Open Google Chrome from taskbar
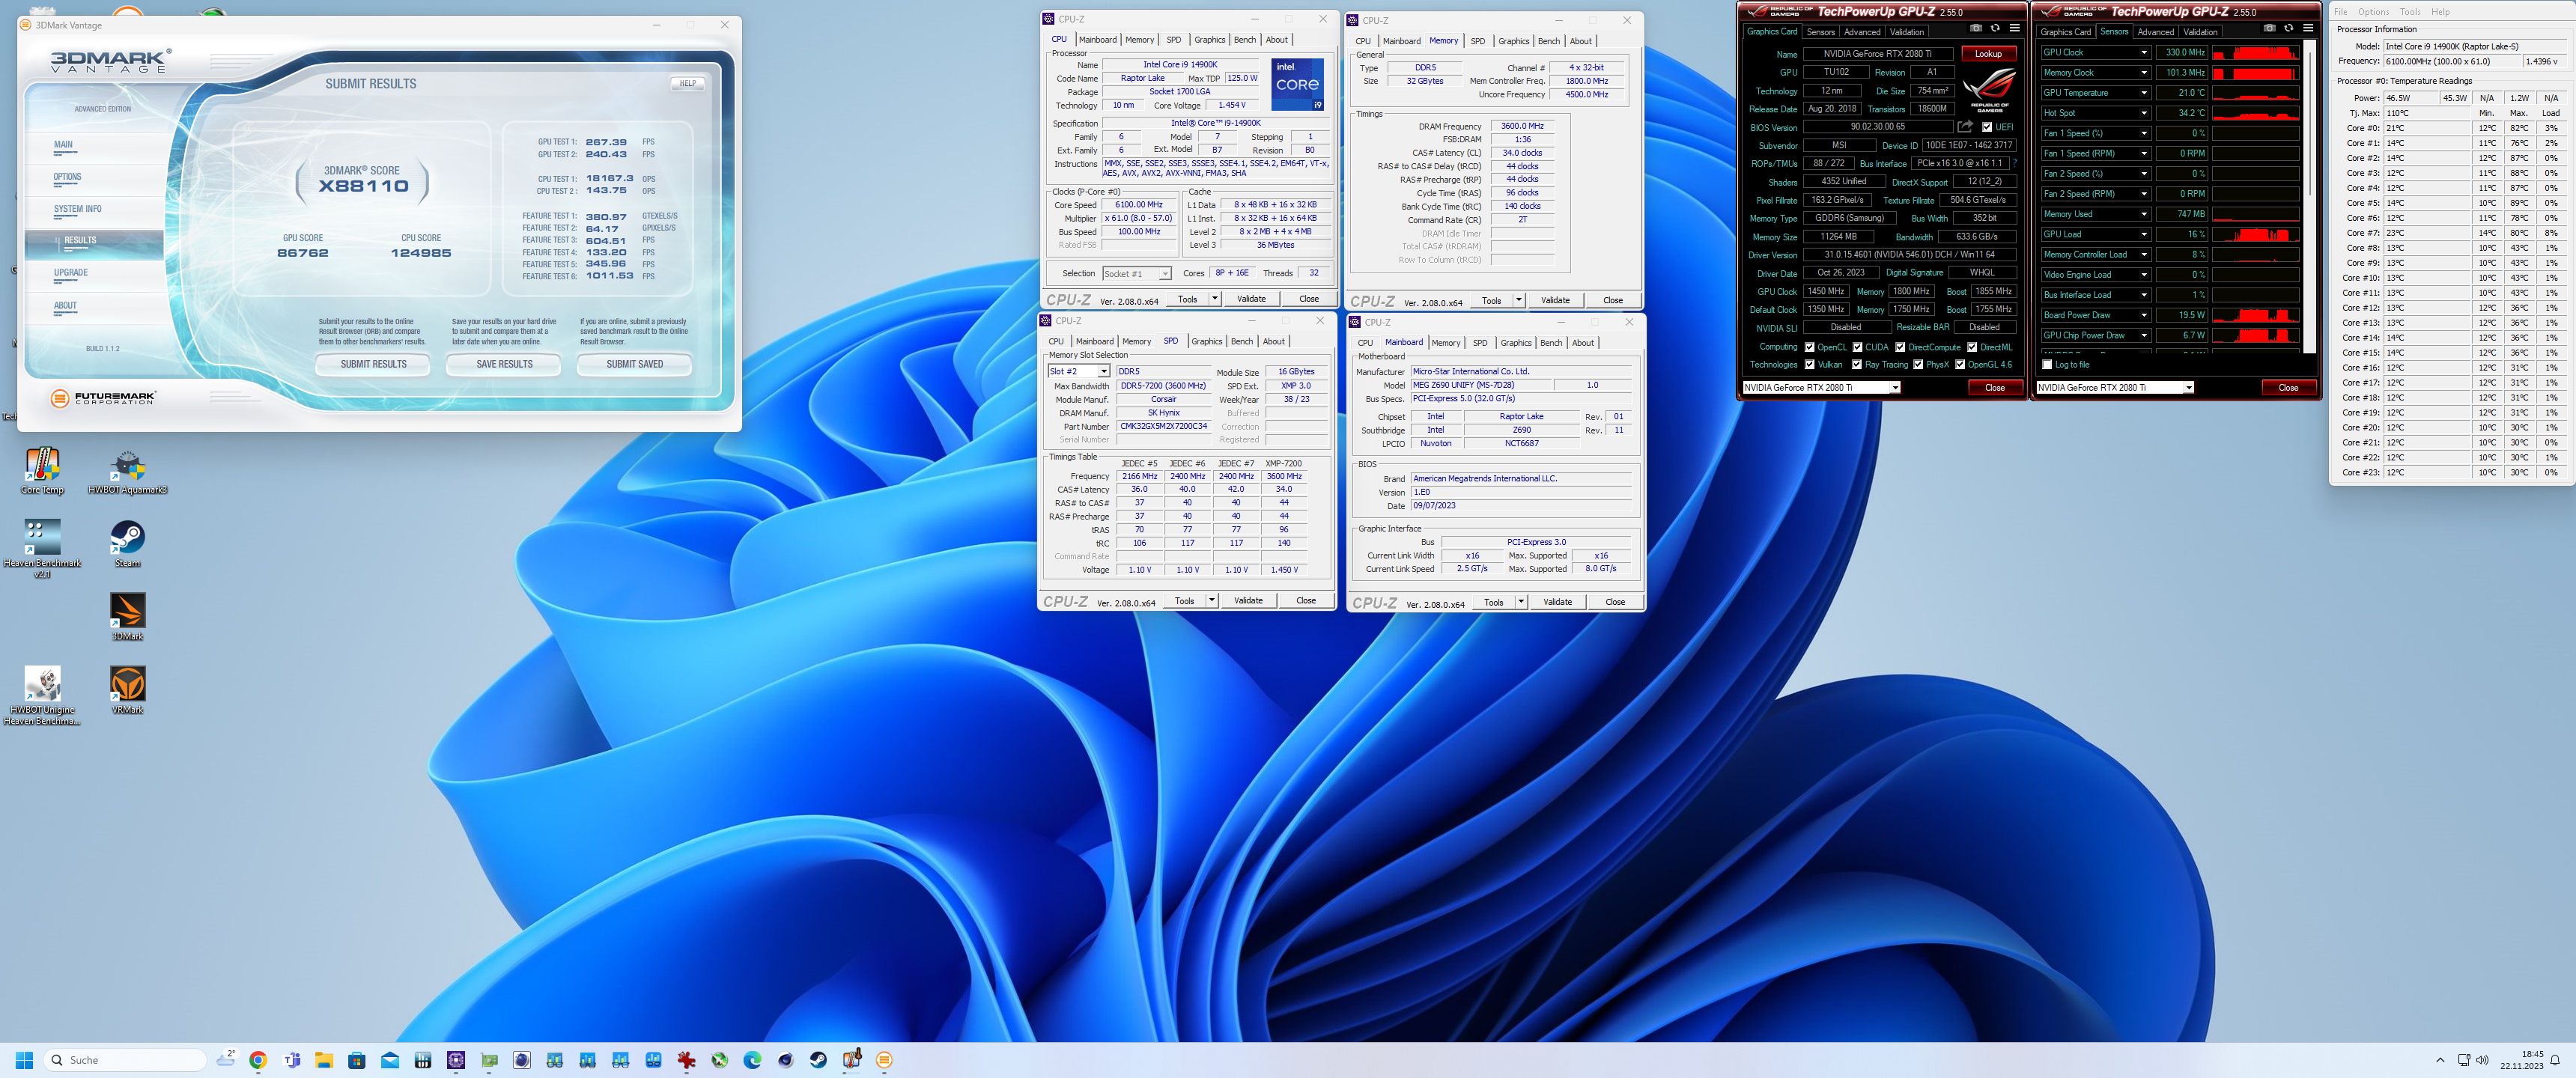The image size is (2576, 1078). [x=258, y=1060]
